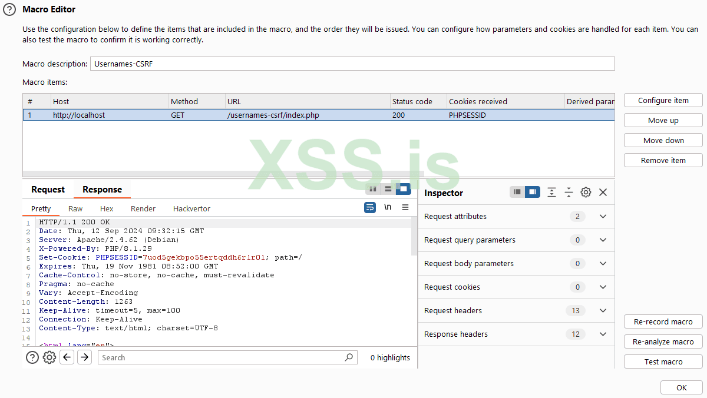Viewport: 707px width, 398px height.
Task: Open the Pretty view tab
Action: point(41,208)
